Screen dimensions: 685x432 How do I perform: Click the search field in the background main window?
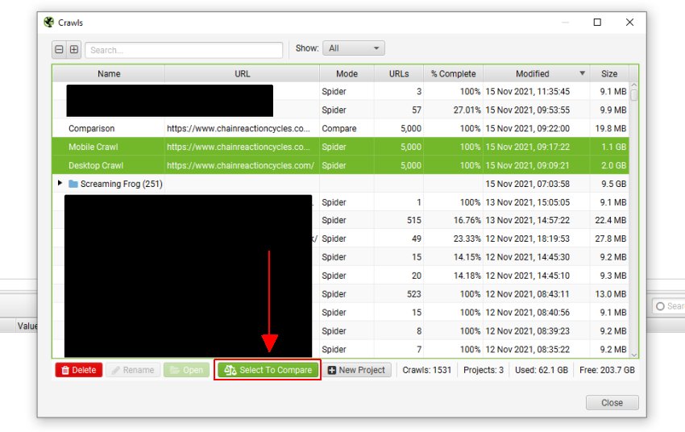click(669, 306)
